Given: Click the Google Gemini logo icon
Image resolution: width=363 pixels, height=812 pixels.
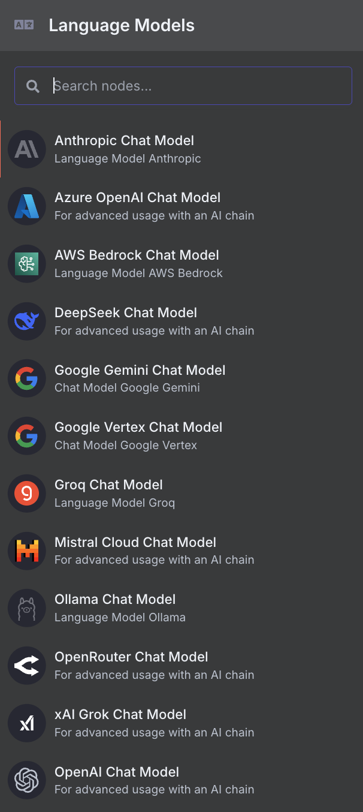Looking at the screenshot, I should click(x=27, y=378).
